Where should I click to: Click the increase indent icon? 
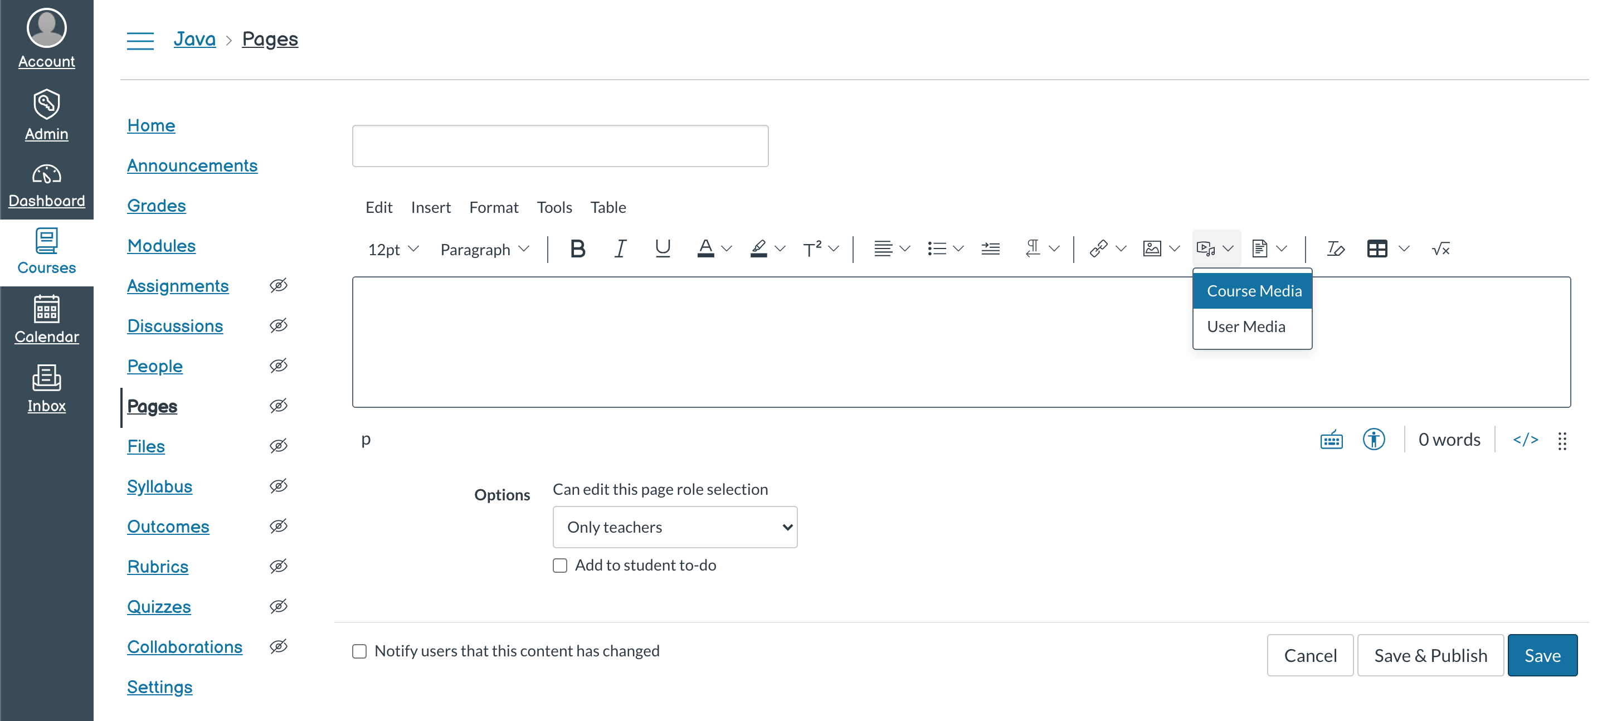(990, 249)
